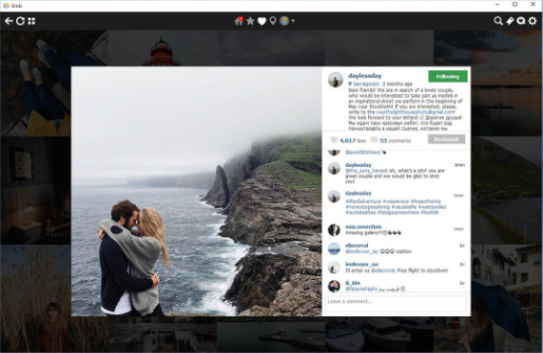Open the #letsgosomewhere hashtag
The height and width of the screenshot is (353, 543).
398,212
